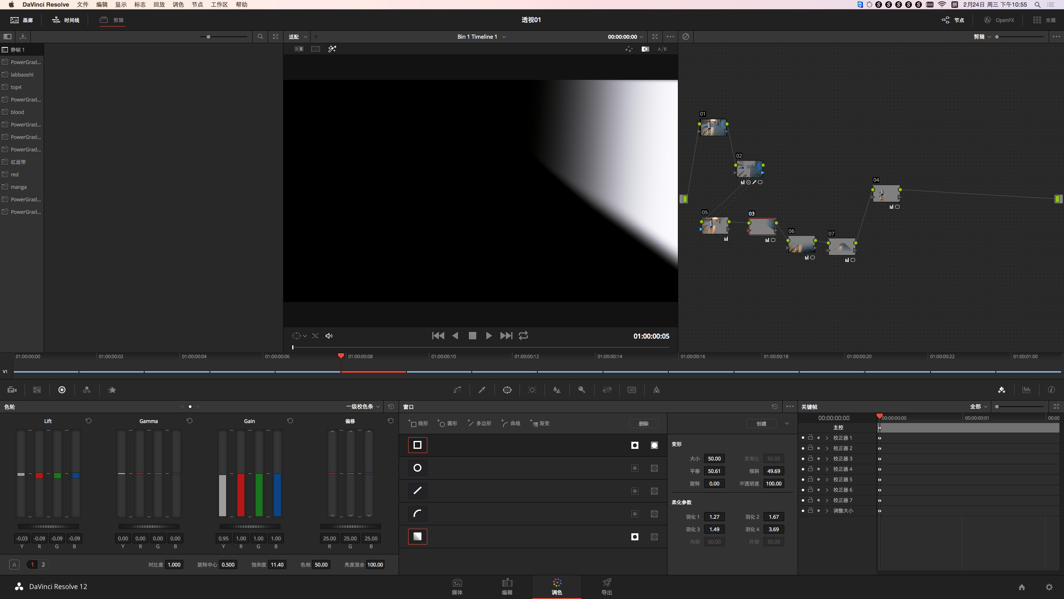Open the 适配 zoom dropdown
1064x599 pixels.
tap(298, 37)
